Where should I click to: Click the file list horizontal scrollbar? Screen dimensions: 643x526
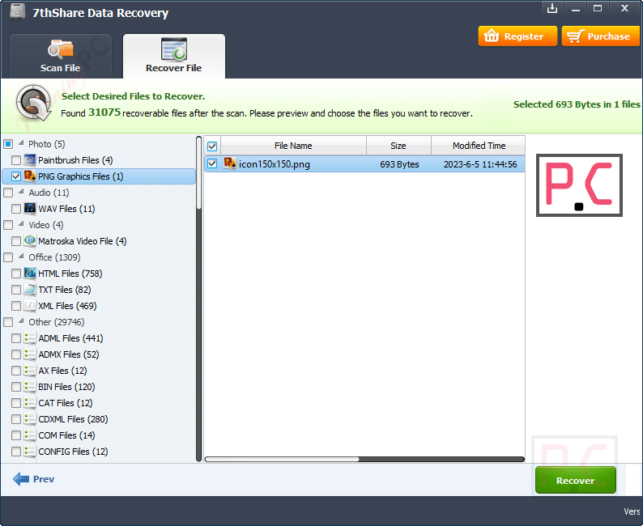364,459
